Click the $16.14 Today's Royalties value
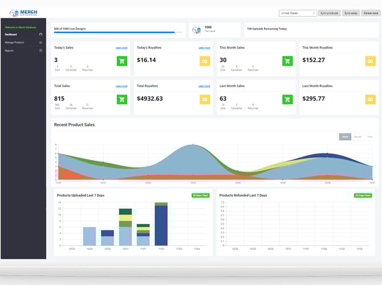This screenshot has width=382, height=285. pyautogui.click(x=146, y=60)
